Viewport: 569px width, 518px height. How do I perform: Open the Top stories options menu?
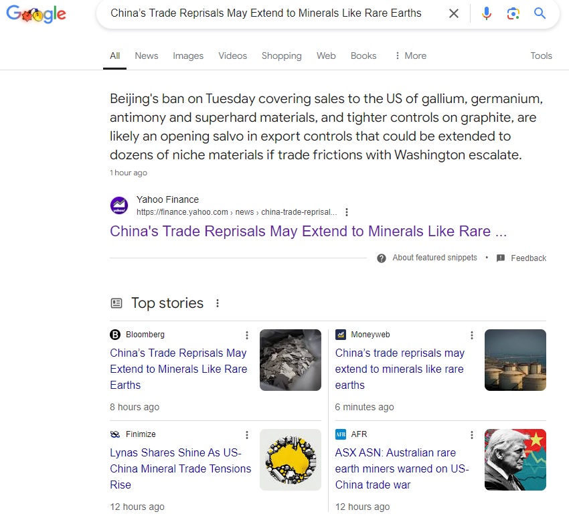point(218,303)
